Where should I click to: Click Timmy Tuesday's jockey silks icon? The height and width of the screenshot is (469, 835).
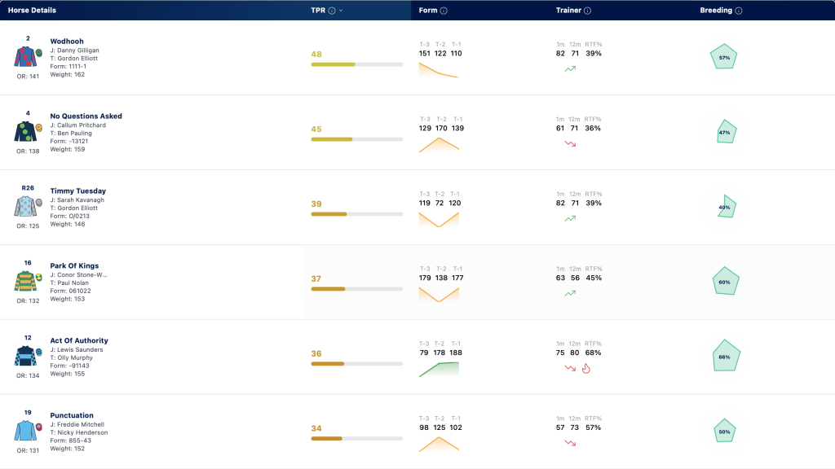coord(25,206)
